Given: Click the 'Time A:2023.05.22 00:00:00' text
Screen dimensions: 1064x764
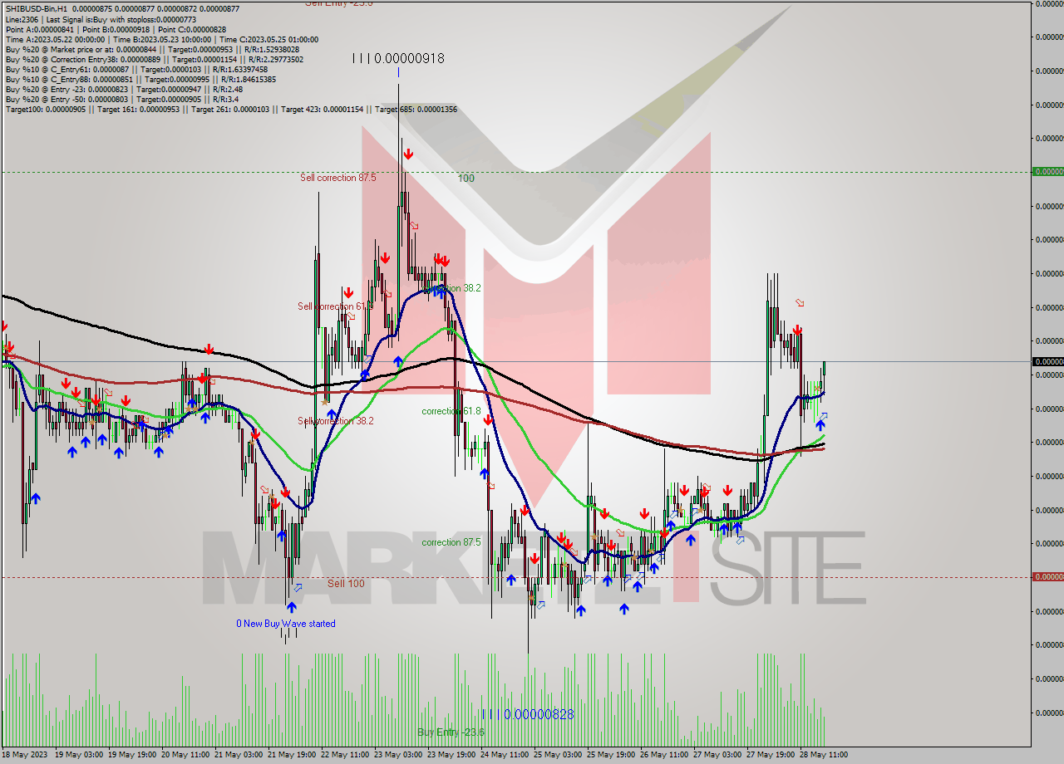Looking at the screenshot, I should [x=55, y=38].
